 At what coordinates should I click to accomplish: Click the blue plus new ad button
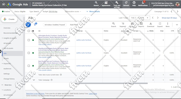28,24
